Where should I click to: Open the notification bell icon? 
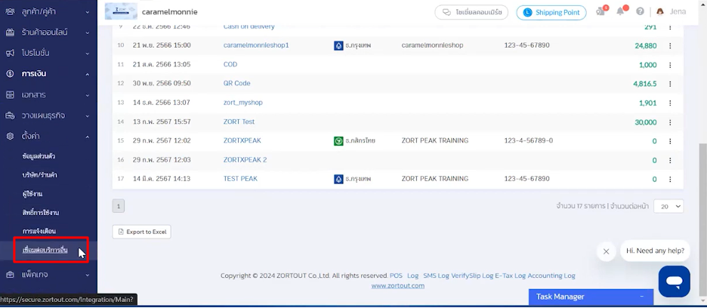tap(620, 11)
